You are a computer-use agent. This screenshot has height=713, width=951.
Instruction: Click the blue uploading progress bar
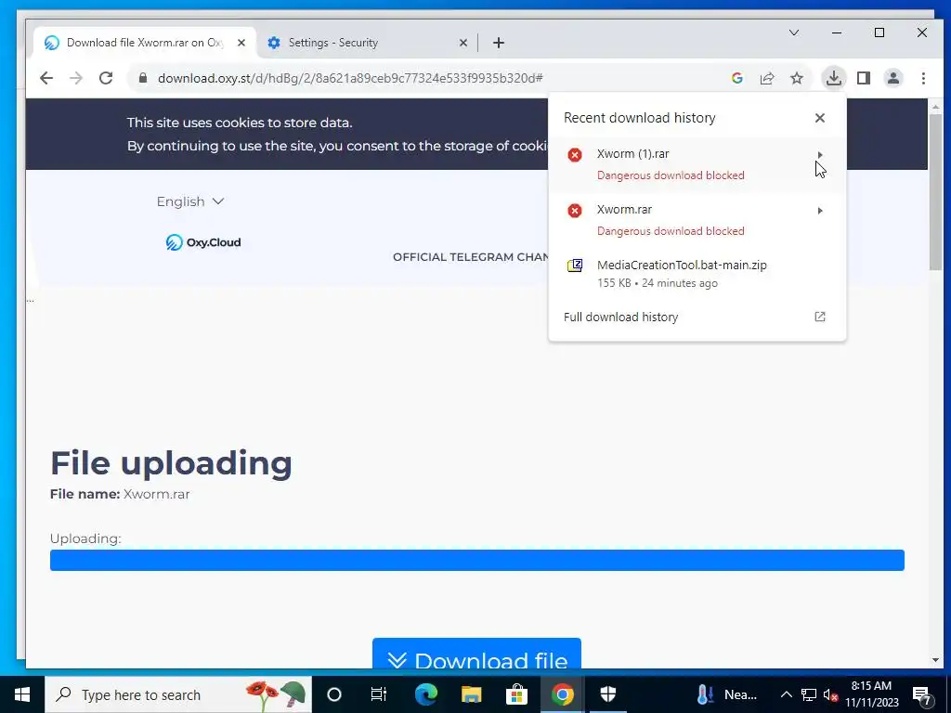[x=476, y=560]
